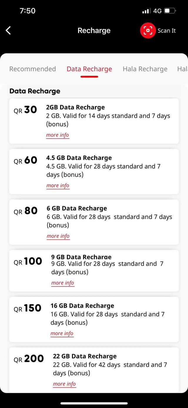
Task: Open more info for 4.5 GB recharge
Action: click(58, 186)
